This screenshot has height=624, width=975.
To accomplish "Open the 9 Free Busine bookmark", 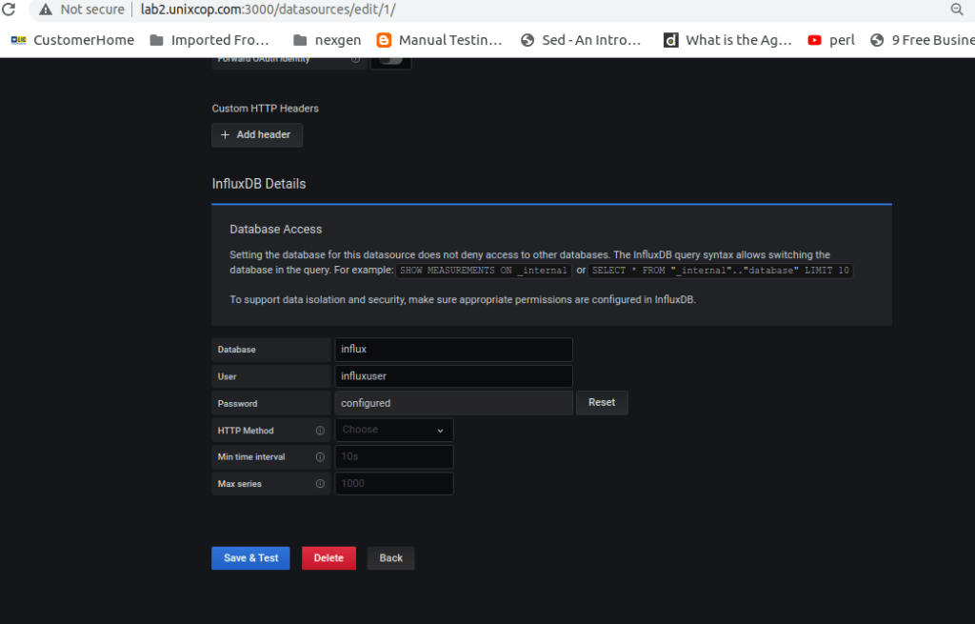I will (922, 40).
